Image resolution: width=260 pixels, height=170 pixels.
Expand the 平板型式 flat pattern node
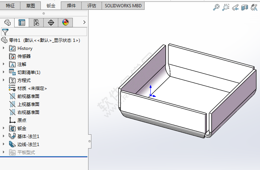point(4,152)
